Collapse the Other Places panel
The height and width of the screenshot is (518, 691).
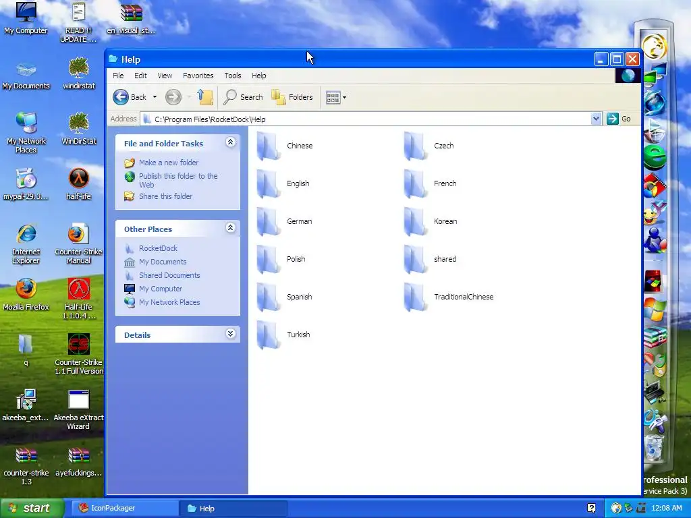click(231, 228)
